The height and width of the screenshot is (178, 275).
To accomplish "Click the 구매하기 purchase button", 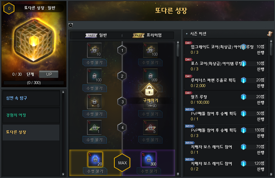I will pos(150,100).
